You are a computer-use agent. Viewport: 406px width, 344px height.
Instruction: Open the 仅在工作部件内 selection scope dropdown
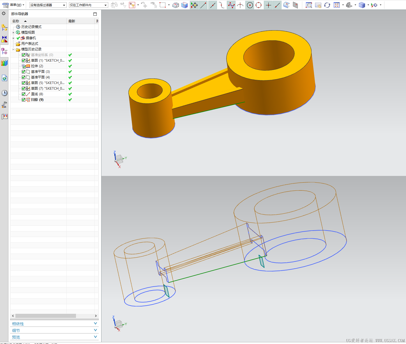(88, 5)
